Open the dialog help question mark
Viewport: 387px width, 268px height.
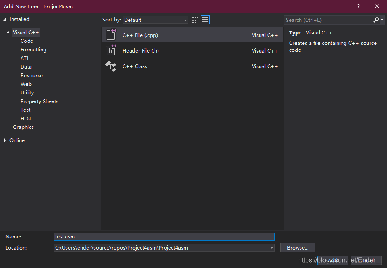(358, 6)
